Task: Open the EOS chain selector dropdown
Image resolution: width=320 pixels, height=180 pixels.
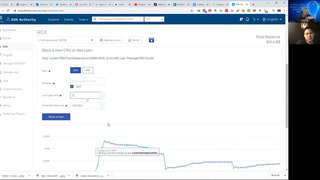Action: point(154,19)
